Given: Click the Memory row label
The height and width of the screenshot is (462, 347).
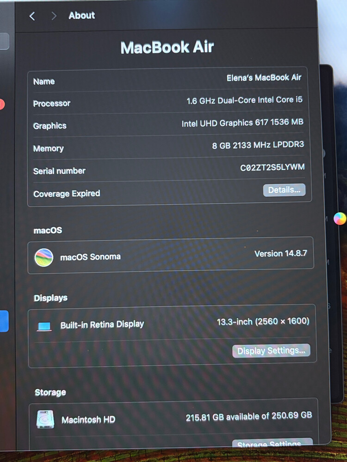Looking at the screenshot, I should pos(49,148).
